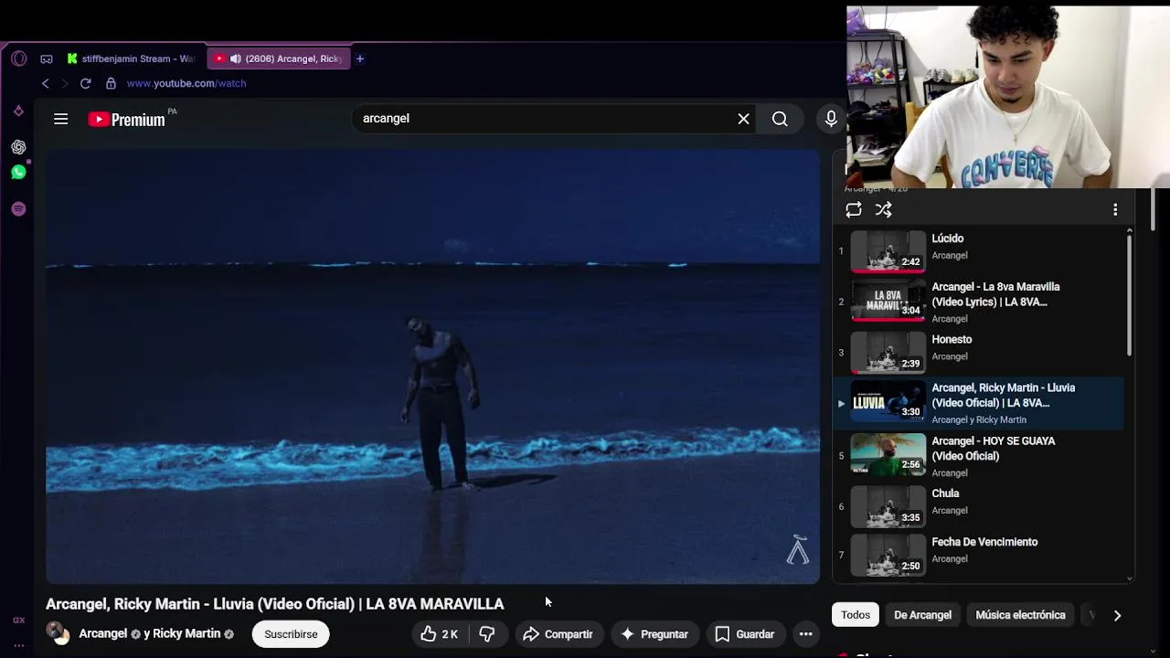Select the De Arcangel filter chip
The height and width of the screenshot is (658, 1170).
[x=922, y=615]
